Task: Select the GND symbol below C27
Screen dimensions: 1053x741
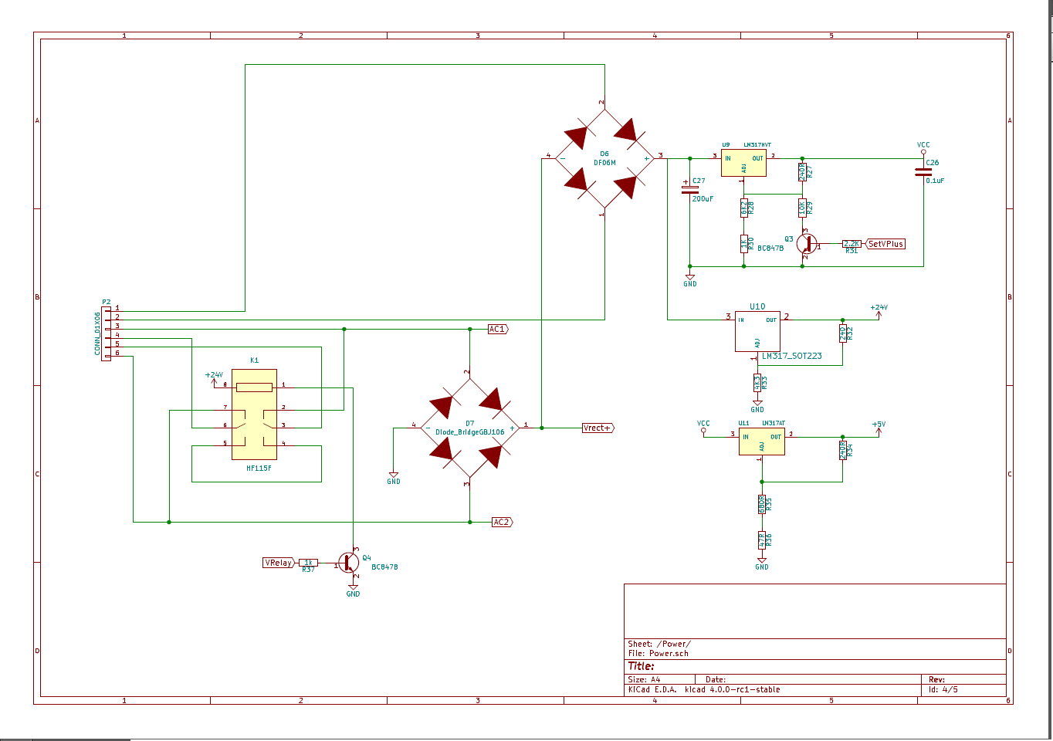Action: (x=690, y=279)
